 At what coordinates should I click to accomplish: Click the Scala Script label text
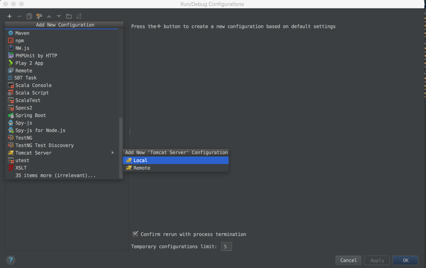(32, 93)
